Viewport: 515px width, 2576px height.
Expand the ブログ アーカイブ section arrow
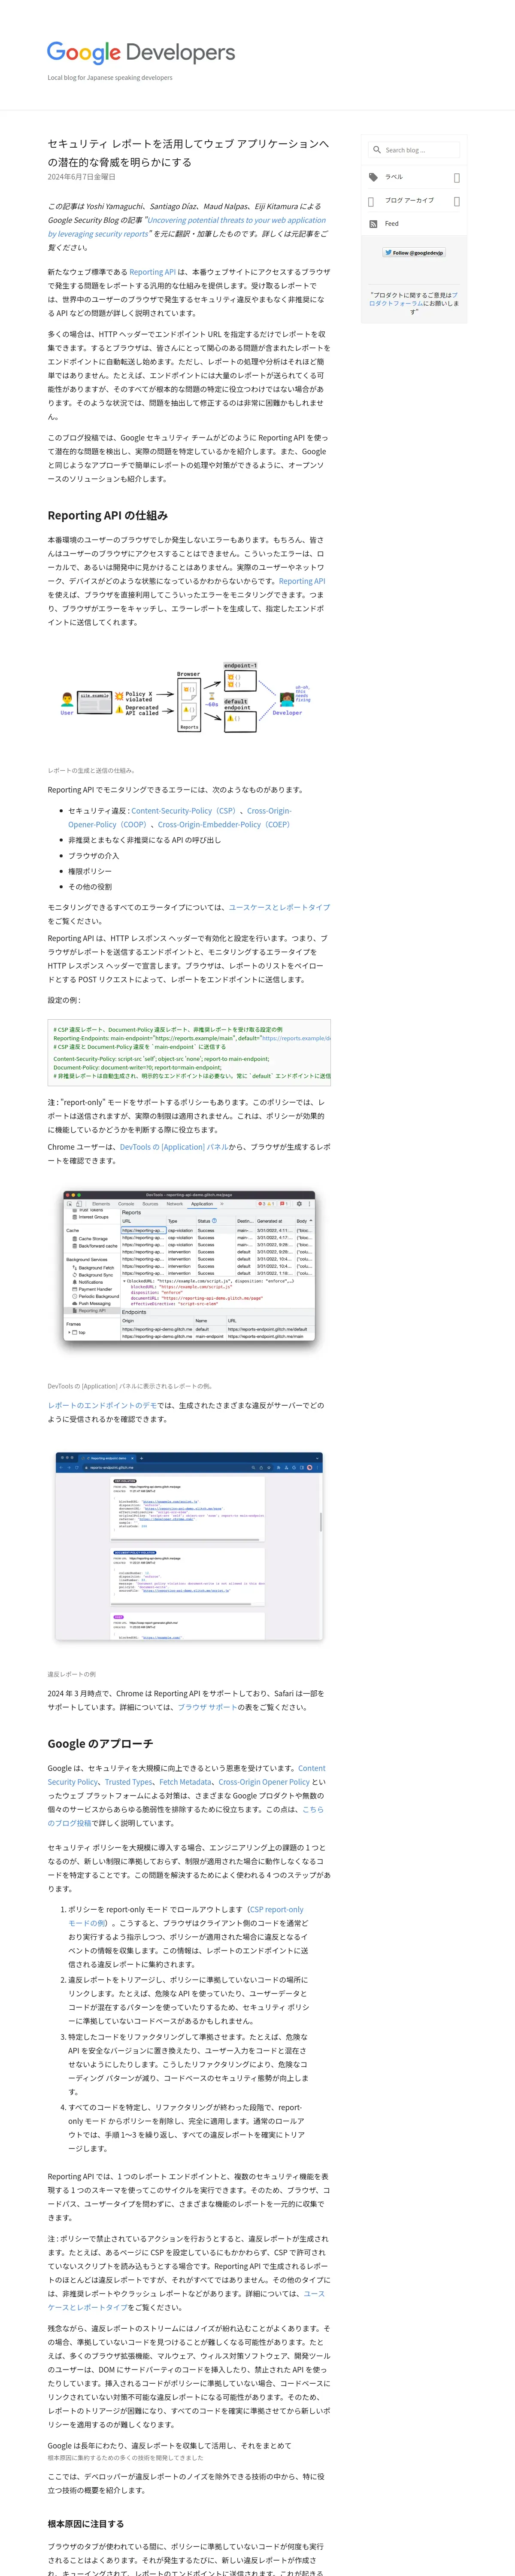[x=457, y=201]
